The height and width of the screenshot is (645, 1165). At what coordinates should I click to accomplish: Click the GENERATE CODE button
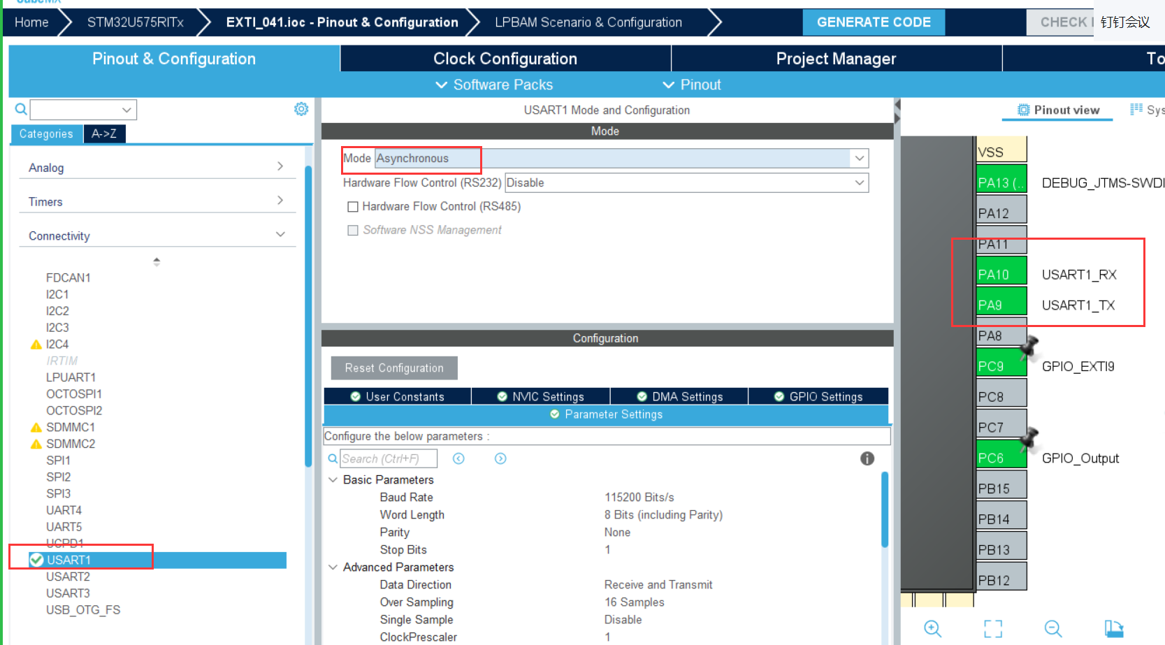874,22
